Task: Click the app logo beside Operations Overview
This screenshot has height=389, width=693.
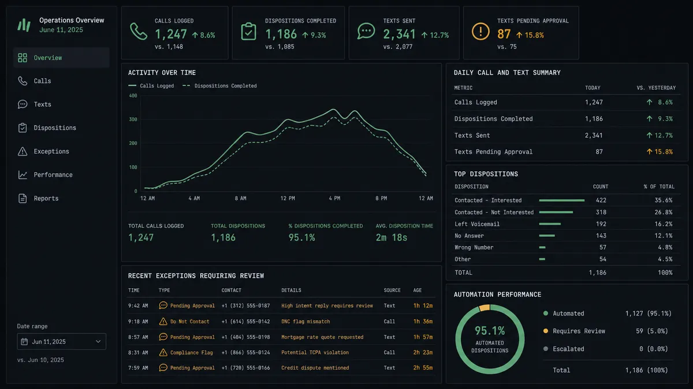Action: (x=24, y=25)
